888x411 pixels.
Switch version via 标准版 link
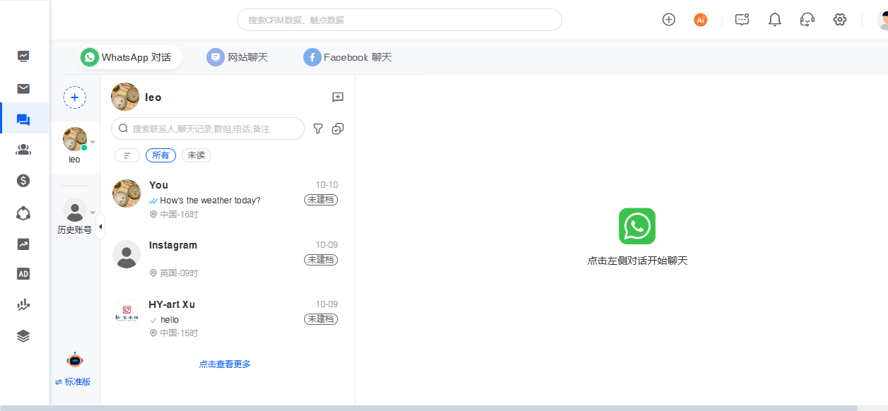(73, 382)
